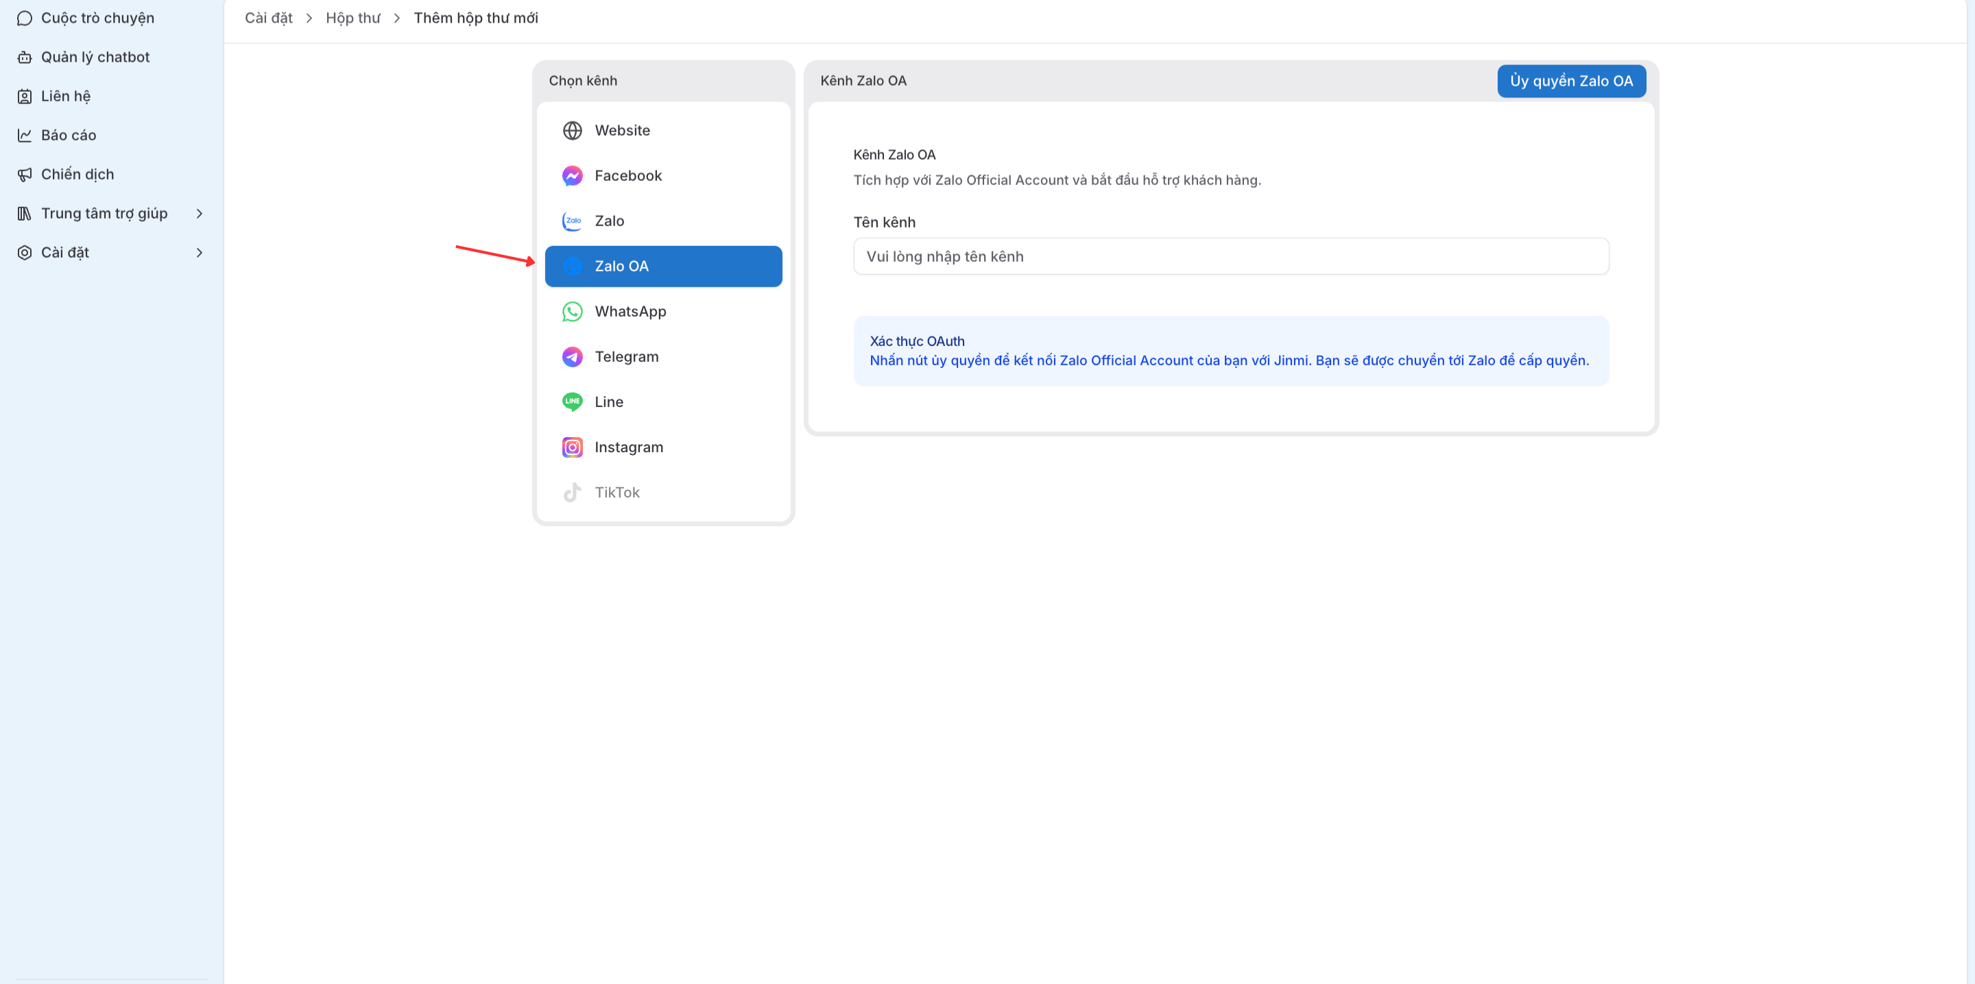Select the Website globe icon
The height and width of the screenshot is (984, 1975).
click(572, 130)
